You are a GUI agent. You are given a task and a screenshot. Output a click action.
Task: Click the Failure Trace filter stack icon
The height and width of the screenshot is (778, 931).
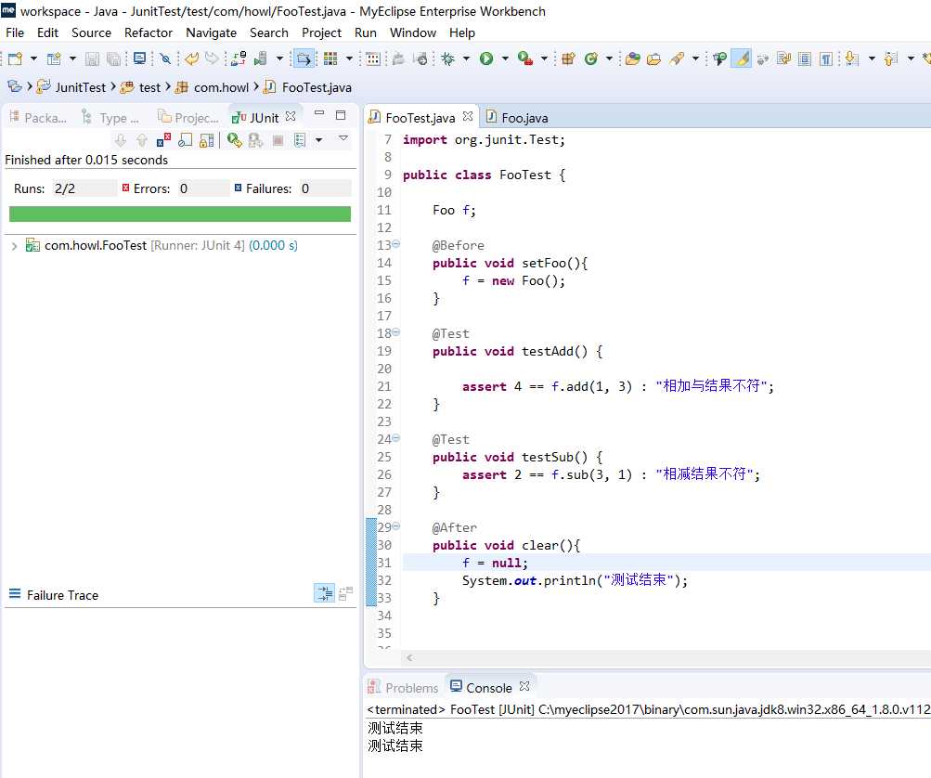pos(325,593)
